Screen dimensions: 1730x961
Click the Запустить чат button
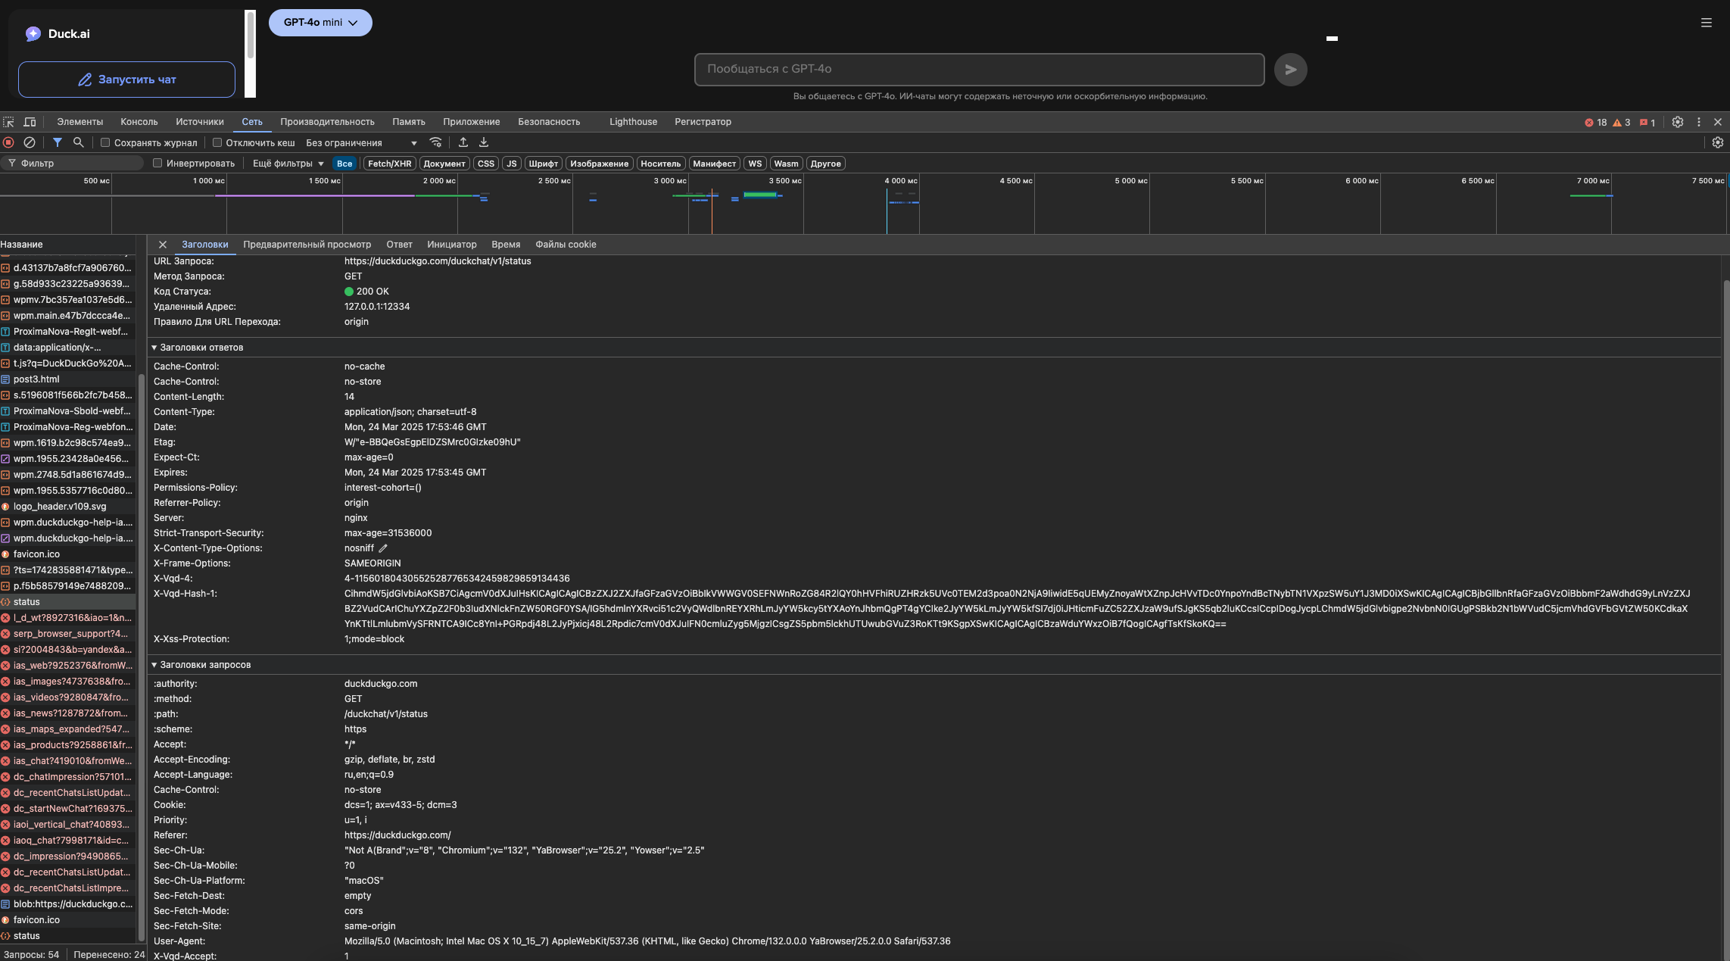pyautogui.click(x=126, y=80)
